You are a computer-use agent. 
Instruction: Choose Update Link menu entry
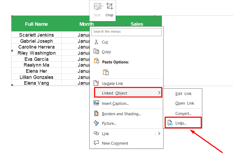(x=126, y=84)
